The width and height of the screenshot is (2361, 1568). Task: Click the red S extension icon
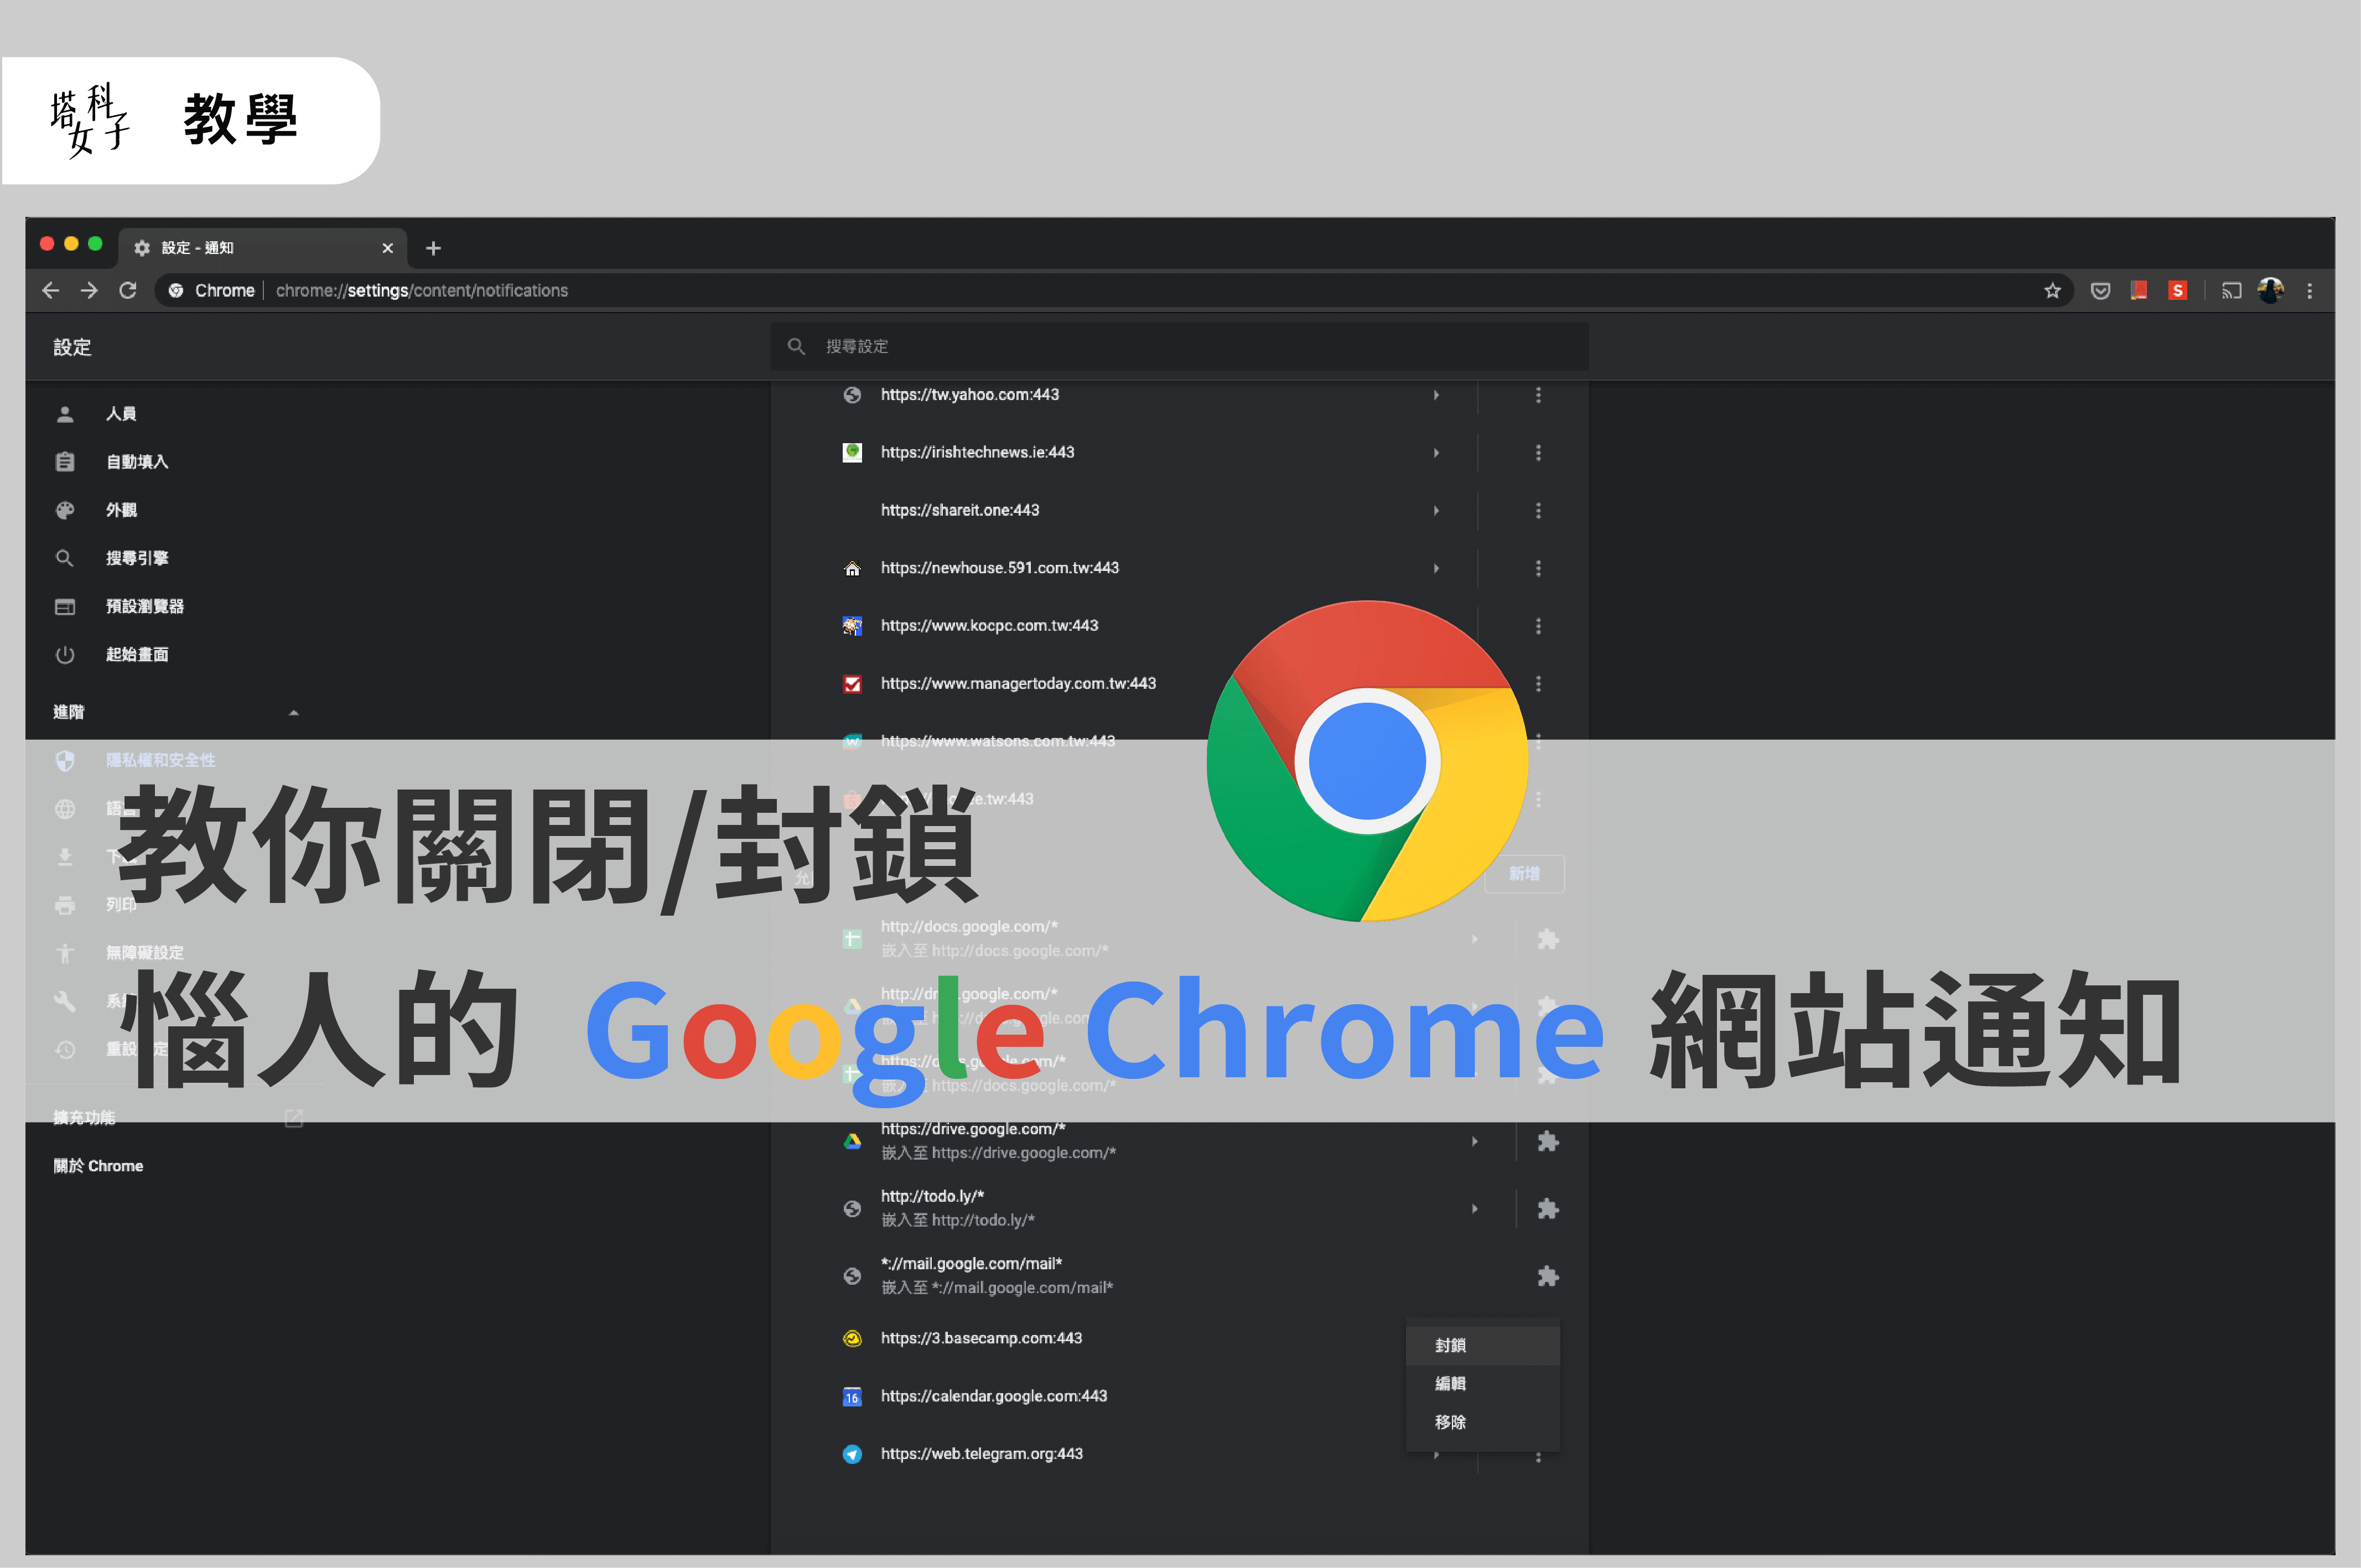2177,291
